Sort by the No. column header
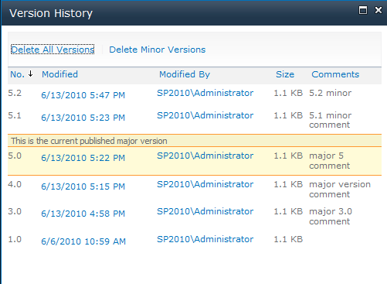 click(x=17, y=74)
